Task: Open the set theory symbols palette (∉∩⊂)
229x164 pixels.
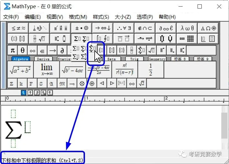Action: (145, 28)
